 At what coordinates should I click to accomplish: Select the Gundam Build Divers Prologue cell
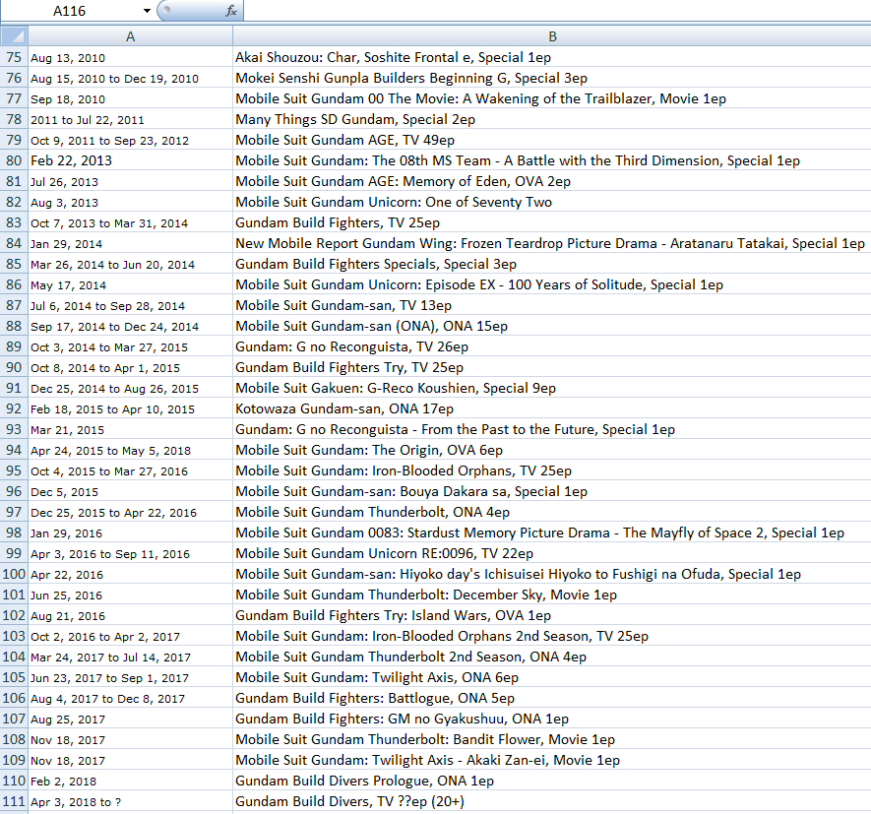coord(364,781)
